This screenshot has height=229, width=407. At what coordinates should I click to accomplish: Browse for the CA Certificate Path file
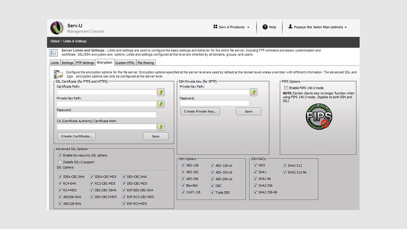pos(161,127)
